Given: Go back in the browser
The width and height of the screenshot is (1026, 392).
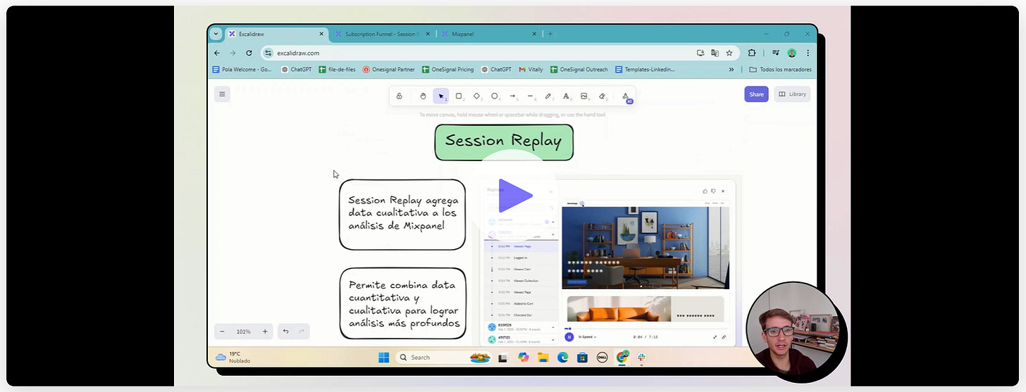Looking at the screenshot, I should 217,53.
